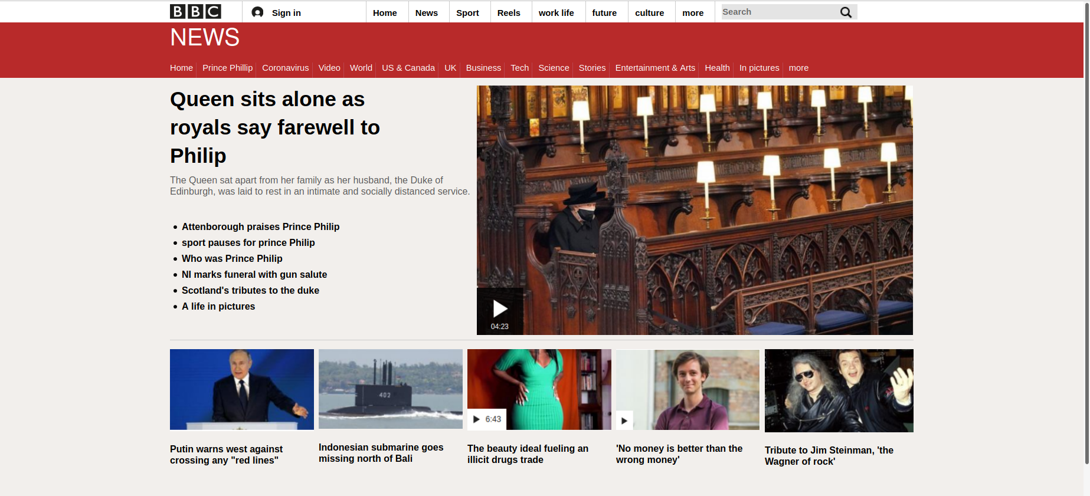The width and height of the screenshot is (1090, 496).
Task: Go to Sport section
Action: coord(467,12)
